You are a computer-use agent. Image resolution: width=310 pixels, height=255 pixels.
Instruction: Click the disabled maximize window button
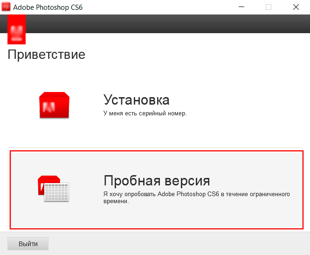click(x=269, y=7)
